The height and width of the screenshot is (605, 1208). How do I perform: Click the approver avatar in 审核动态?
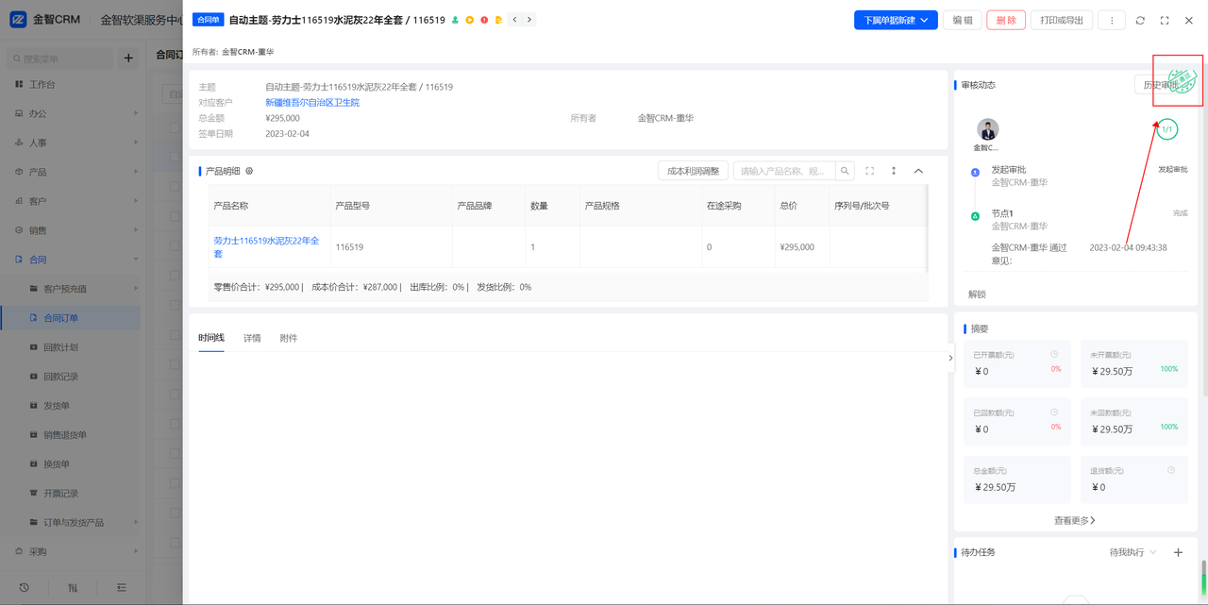[x=987, y=129]
